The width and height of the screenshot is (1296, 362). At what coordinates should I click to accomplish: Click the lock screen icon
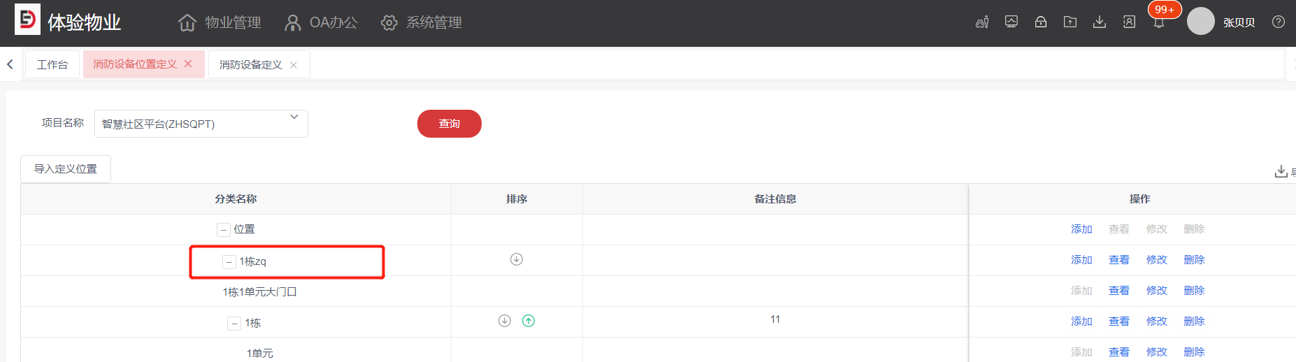1041,22
